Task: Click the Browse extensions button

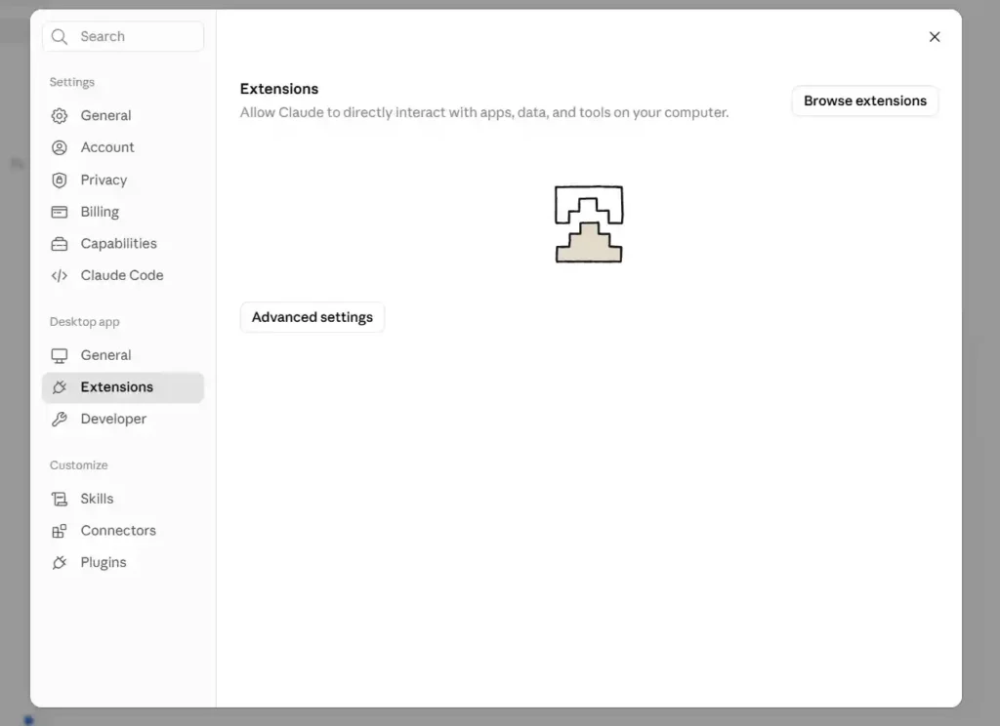Action: click(865, 101)
